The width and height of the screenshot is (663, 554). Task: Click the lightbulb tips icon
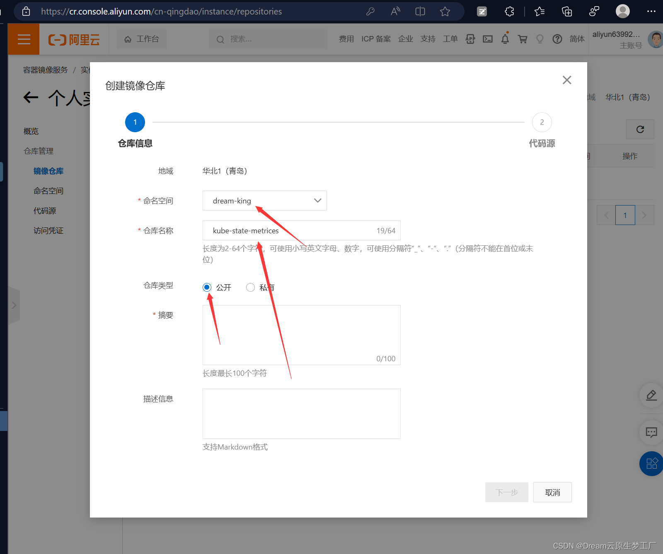pyautogui.click(x=540, y=39)
